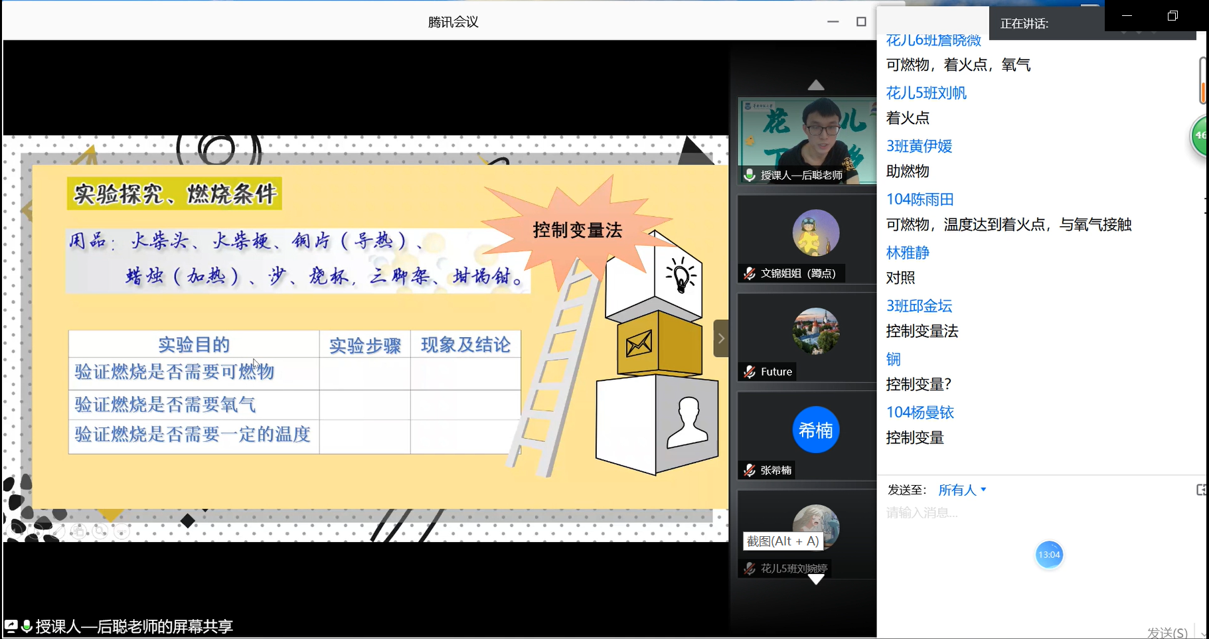Select chat message 助燃物
1209x639 pixels.
(908, 171)
